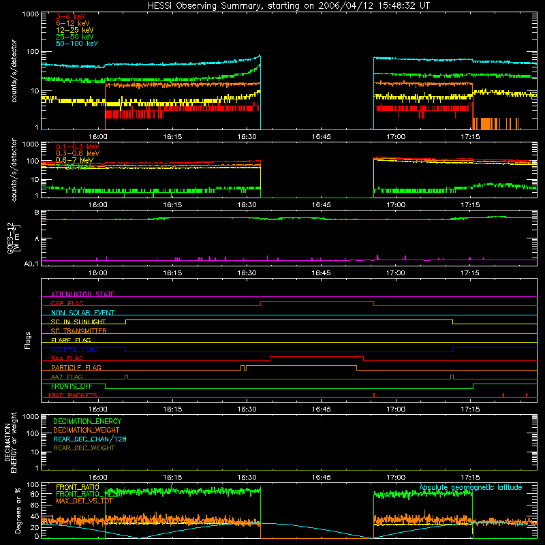Click the Degrees or % axis title
This screenshot has height=545, width=545.
[x=18, y=510]
